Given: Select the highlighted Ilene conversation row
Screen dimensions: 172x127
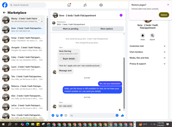Looking at the screenshot, I should coord(23,30).
